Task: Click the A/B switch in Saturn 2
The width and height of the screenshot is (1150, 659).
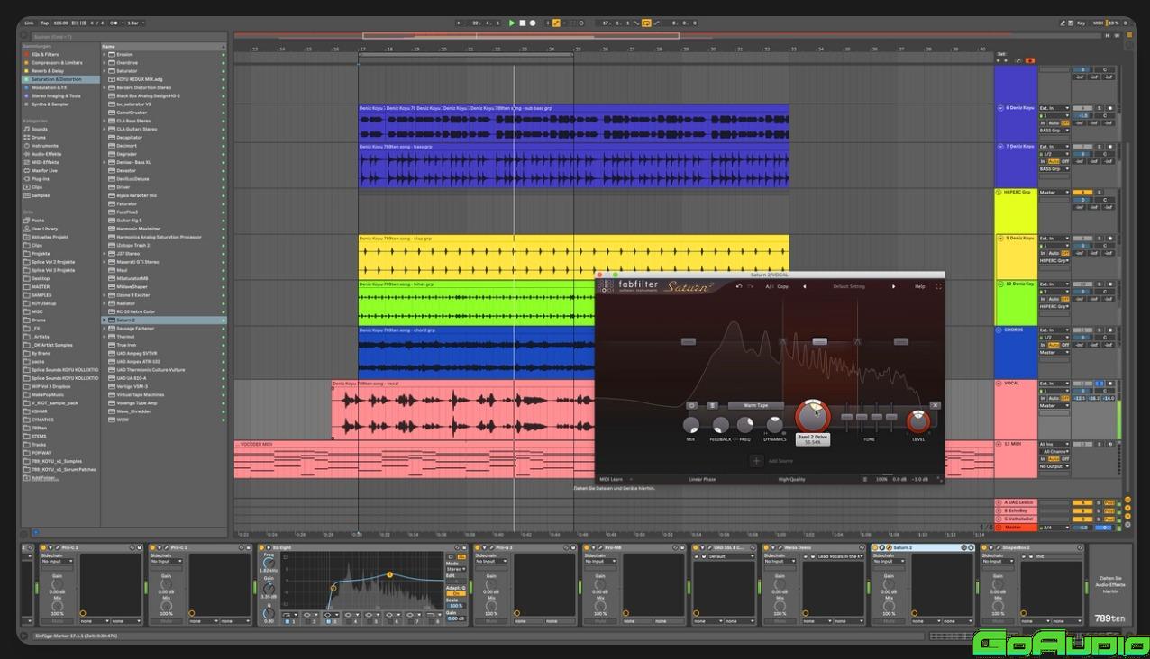Action: point(770,286)
